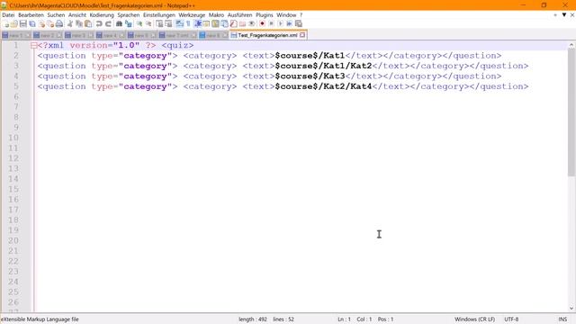Click text $course$/Kat1/Kat2 on line 3
This screenshot has height=324, width=576.
click(x=324, y=66)
